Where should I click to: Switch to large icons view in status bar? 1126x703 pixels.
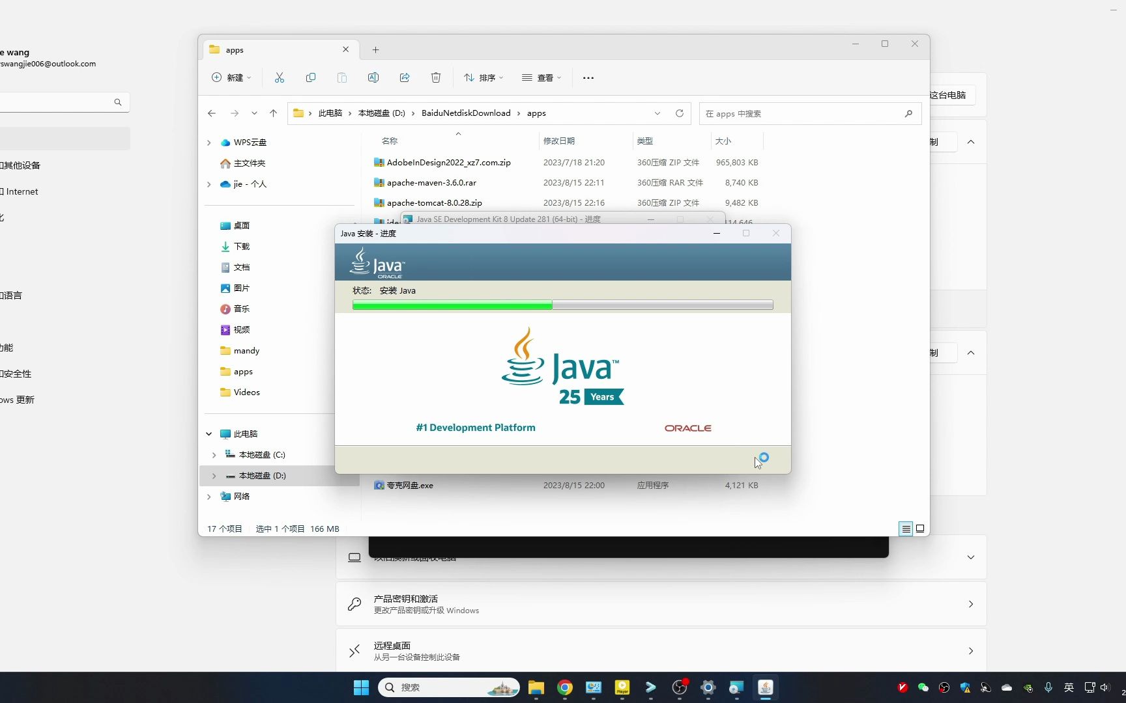point(920,529)
